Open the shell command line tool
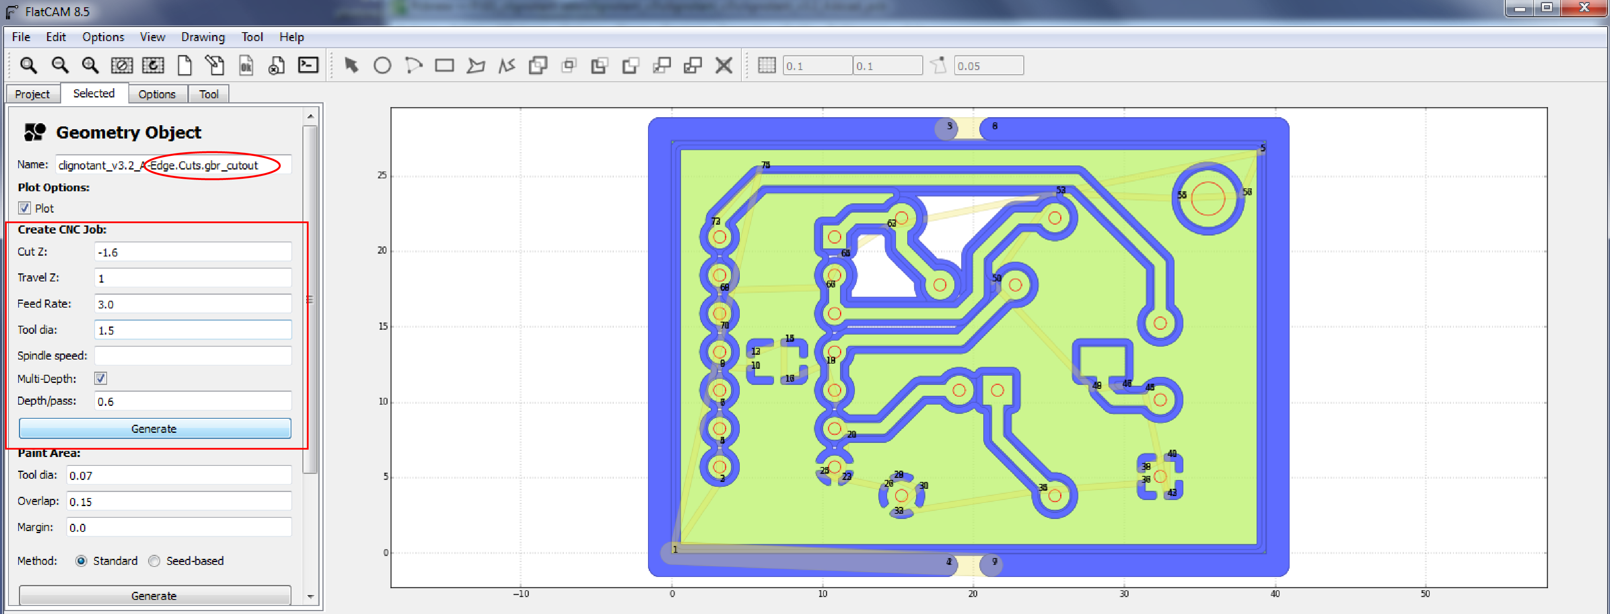Screen dimensions: 1610x614 [x=308, y=66]
